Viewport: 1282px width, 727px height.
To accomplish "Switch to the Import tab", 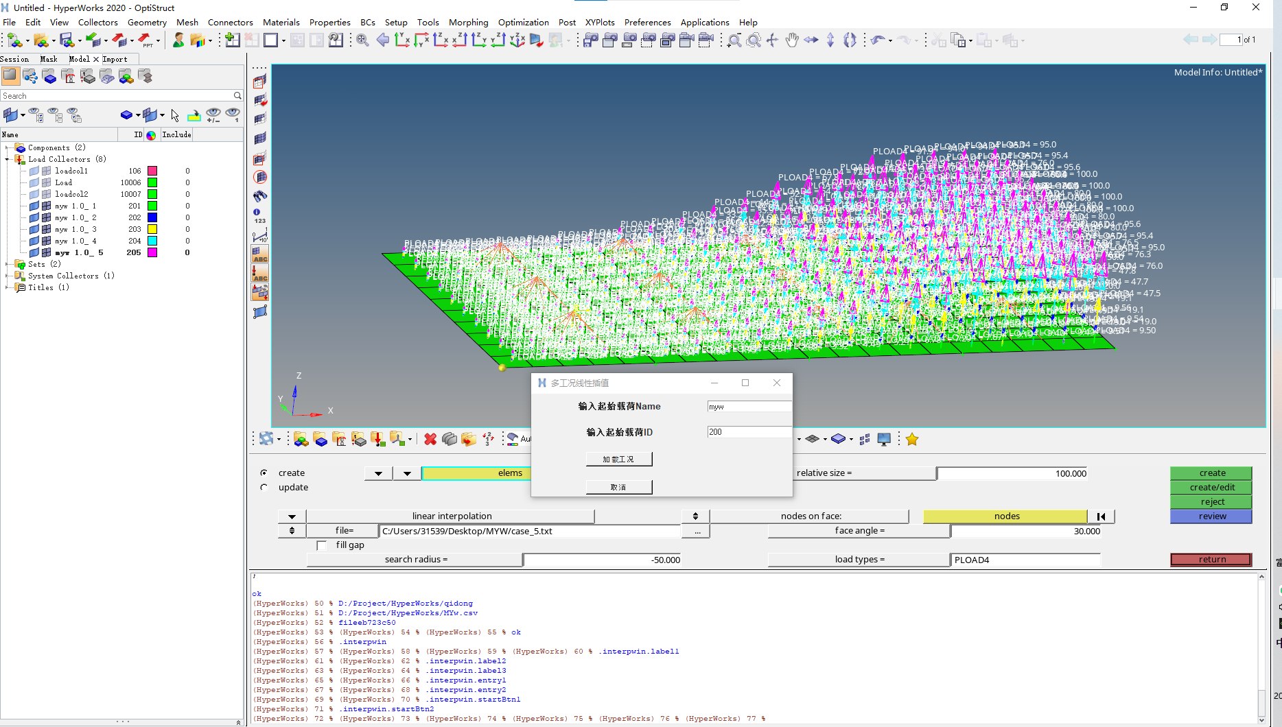I will tap(115, 59).
